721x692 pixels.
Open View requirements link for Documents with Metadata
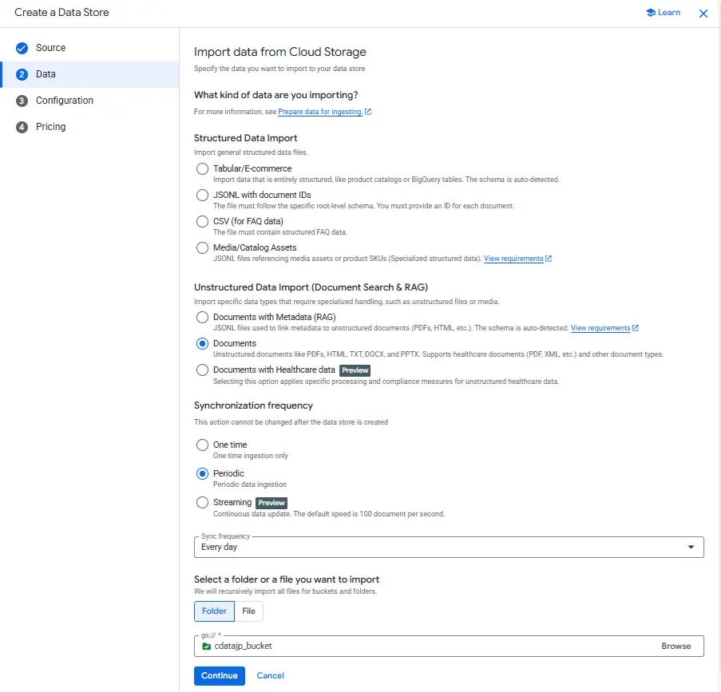pos(600,328)
